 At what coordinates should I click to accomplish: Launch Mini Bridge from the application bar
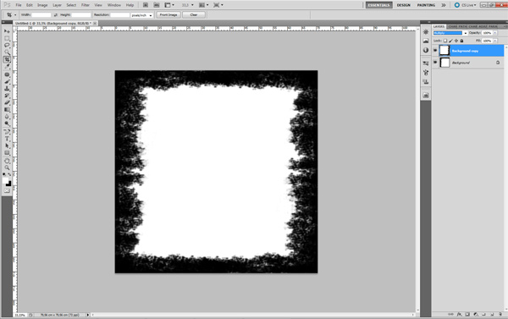pos(156,5)
